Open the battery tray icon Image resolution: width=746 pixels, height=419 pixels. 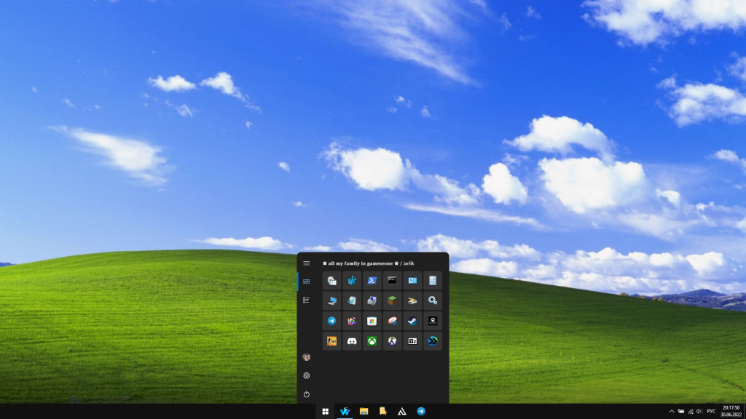681,412
